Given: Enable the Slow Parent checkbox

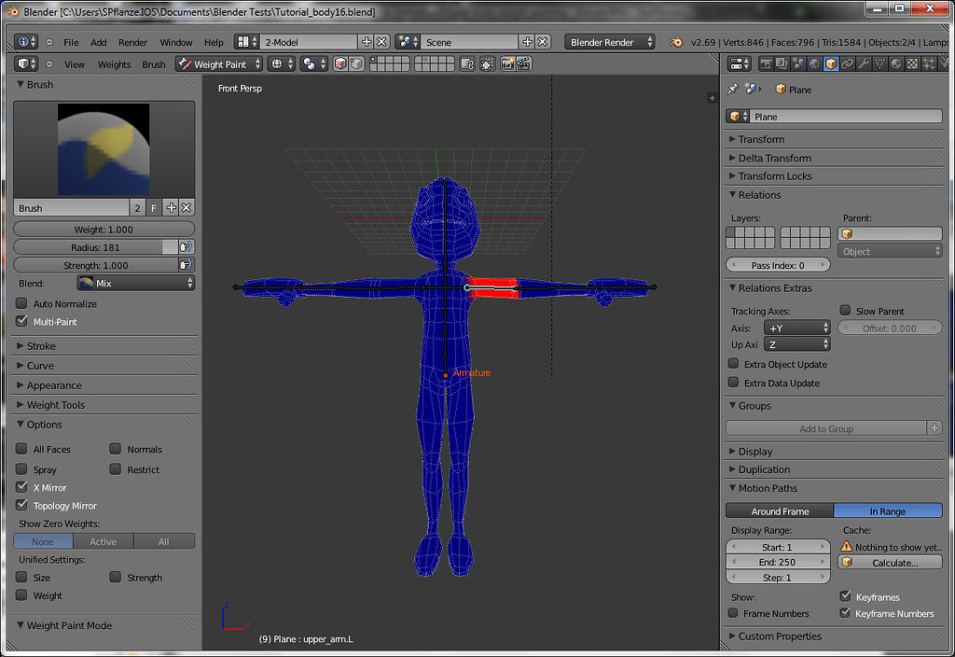Looking at the screenshot, I should (845, 311).
